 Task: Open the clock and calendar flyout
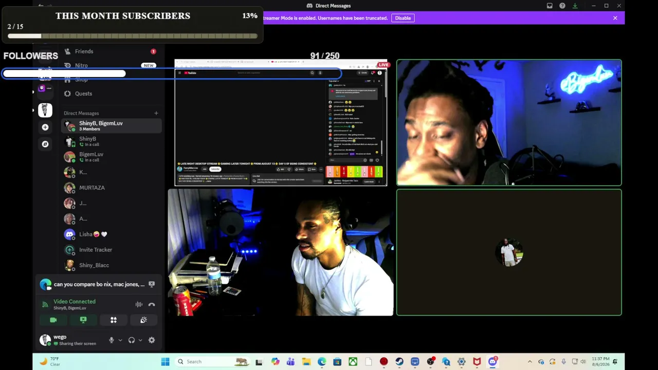point(600,362)
